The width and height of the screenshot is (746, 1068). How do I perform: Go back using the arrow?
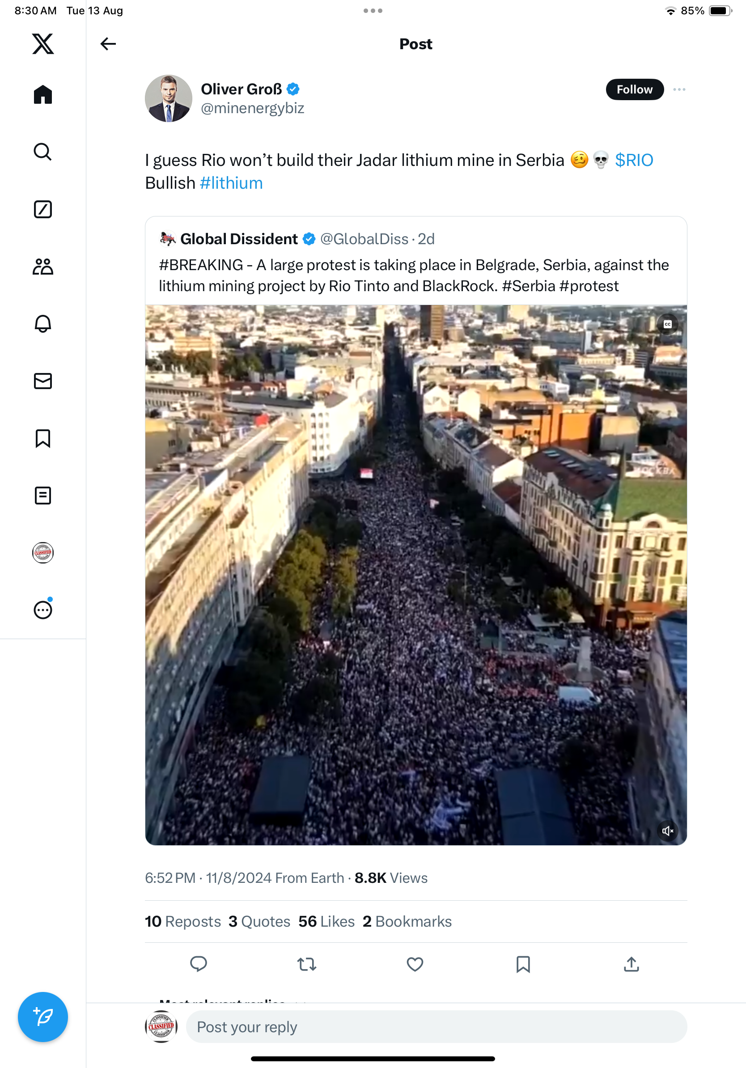pyautogui.click(x=108, y=44)
